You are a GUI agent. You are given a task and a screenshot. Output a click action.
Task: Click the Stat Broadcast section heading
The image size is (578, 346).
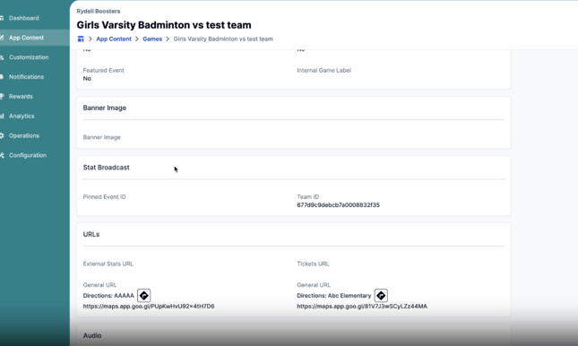106,168
